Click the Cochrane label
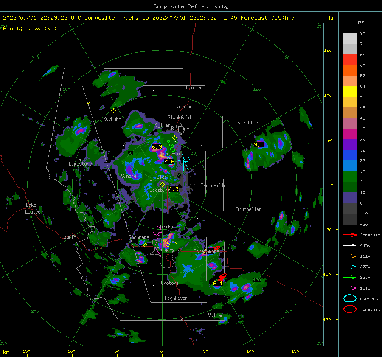Screen dimensions: 382x357 139,237
